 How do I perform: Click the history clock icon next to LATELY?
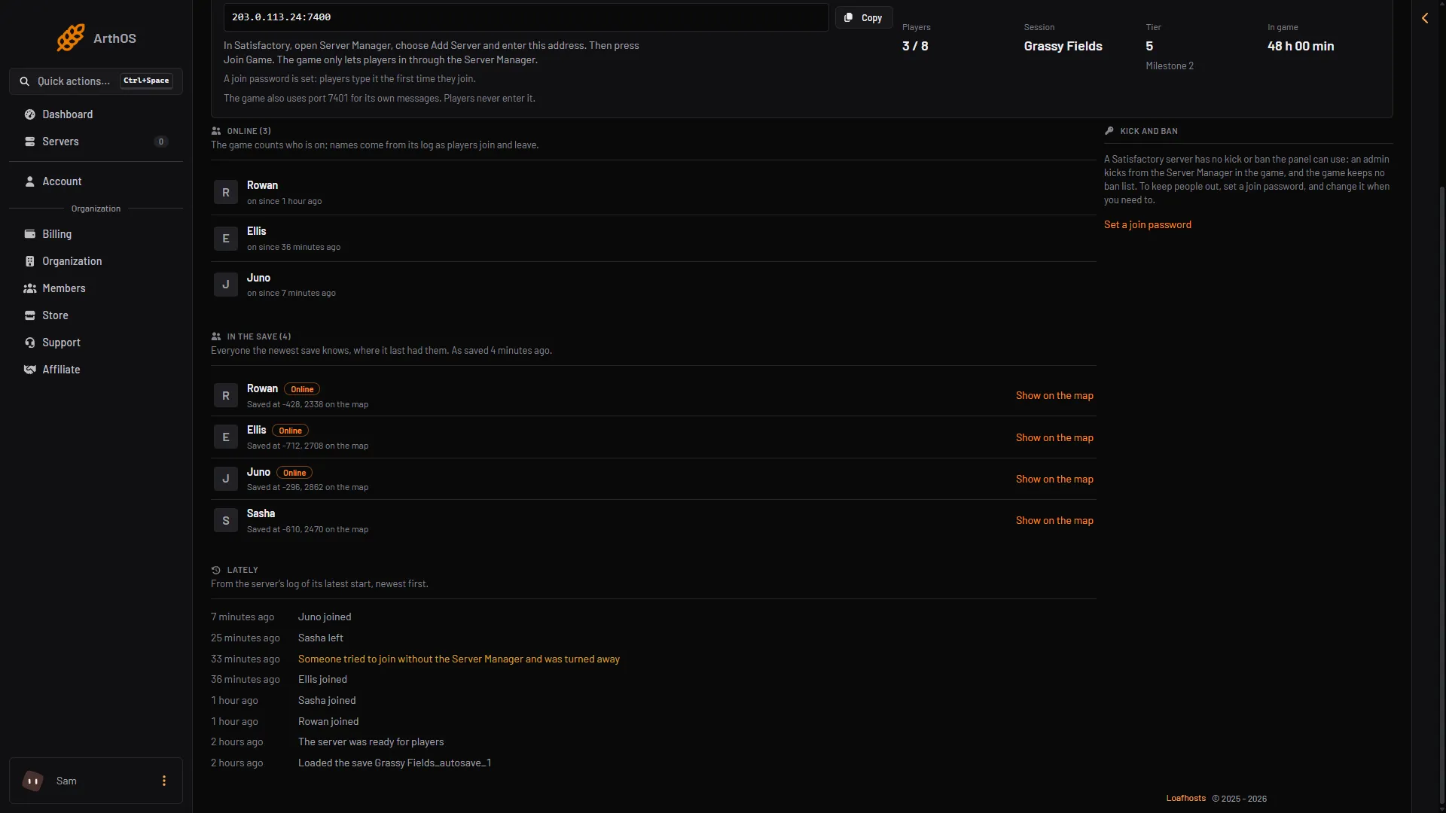[x=216, y=570]
